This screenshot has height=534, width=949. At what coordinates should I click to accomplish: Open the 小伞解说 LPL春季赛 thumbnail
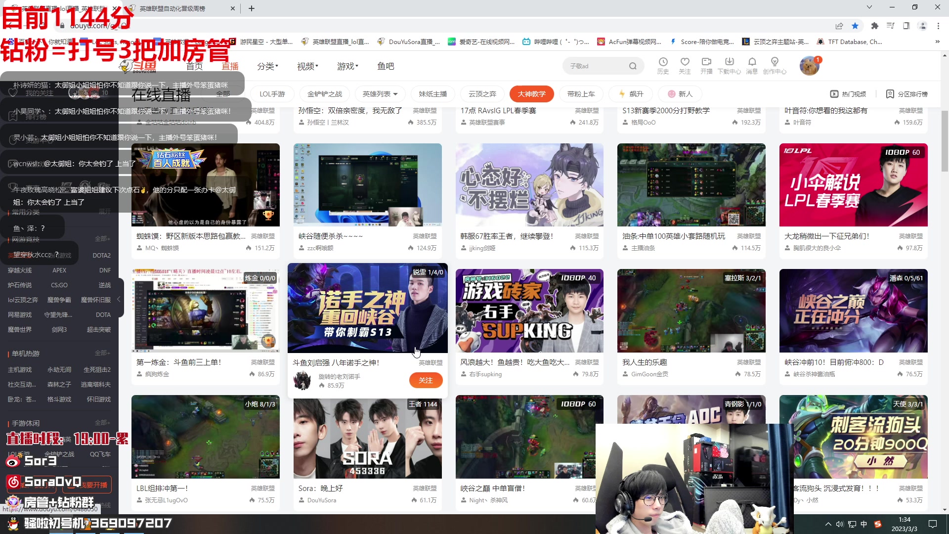853,185
